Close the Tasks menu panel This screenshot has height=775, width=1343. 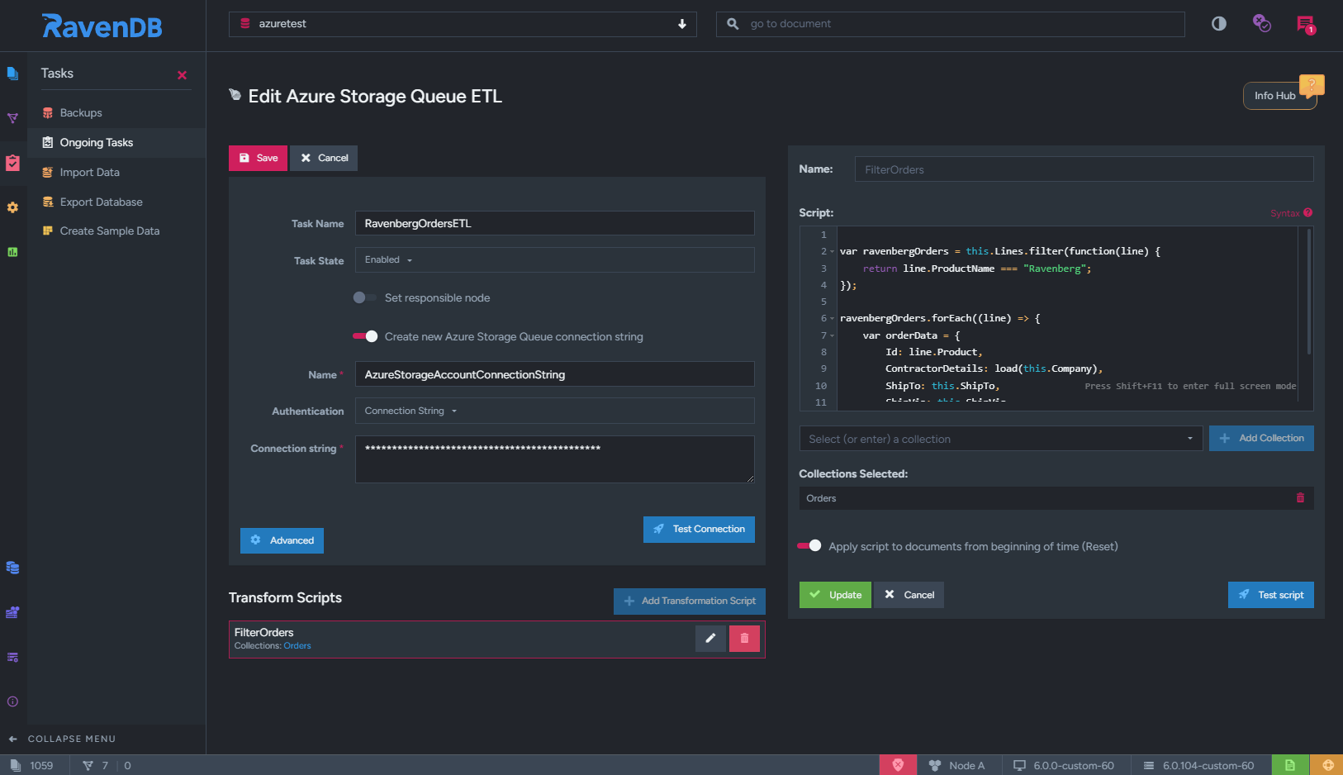[182, 75]
